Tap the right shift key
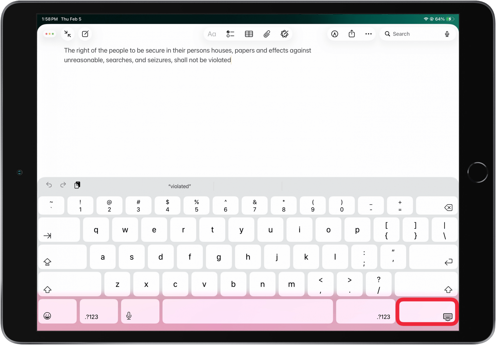This screenshot has width=496, height=345. [426, 284]
